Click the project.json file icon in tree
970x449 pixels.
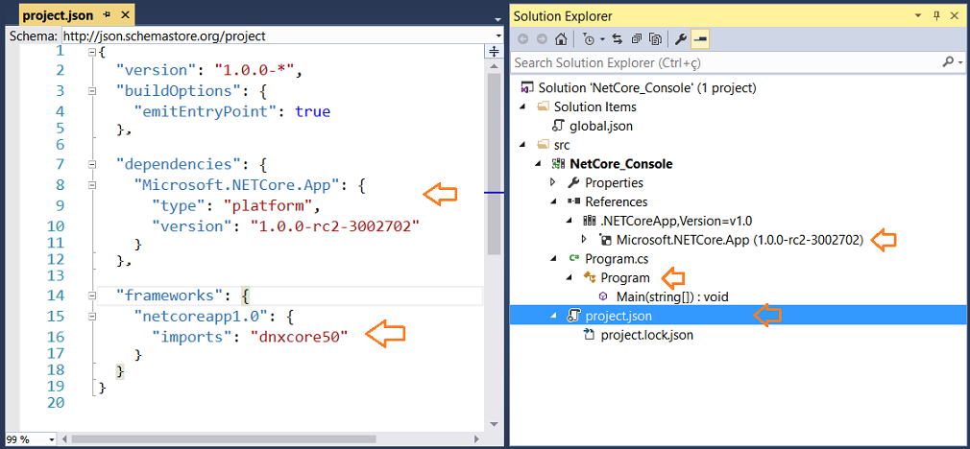pyautogui.click(x=574, y=317)
